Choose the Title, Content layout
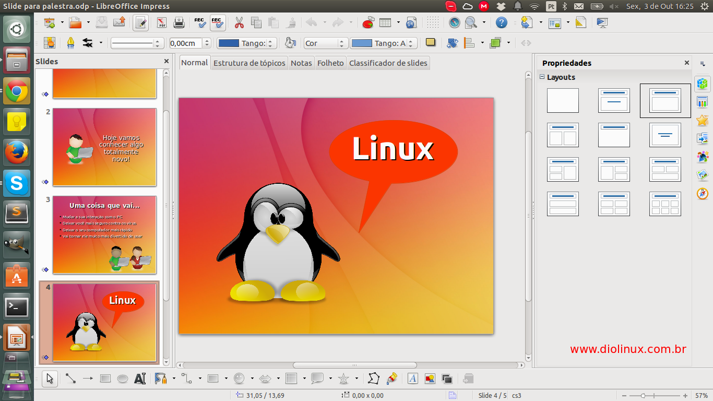Viewport: 713px width, 401px height. 665,100
